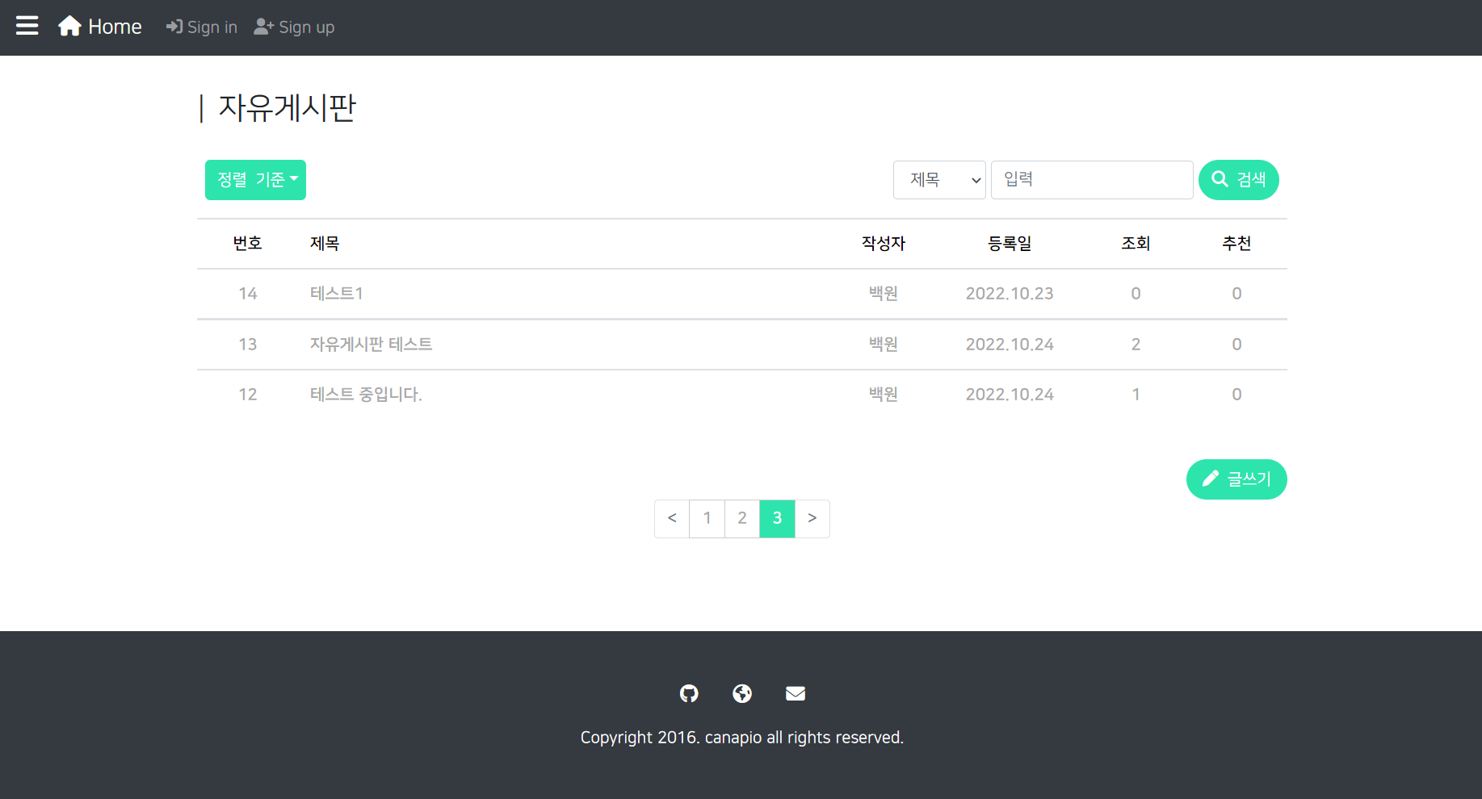The image size is (1482, 799).
Task: Open the hamburger navigation menu
Action: click(27, 25)
